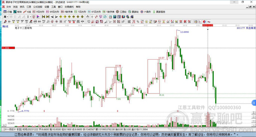The width and height of the screenshot is (256, 137).
Task: Click the zigzag wave line icon
Action: tap(110, 21)
